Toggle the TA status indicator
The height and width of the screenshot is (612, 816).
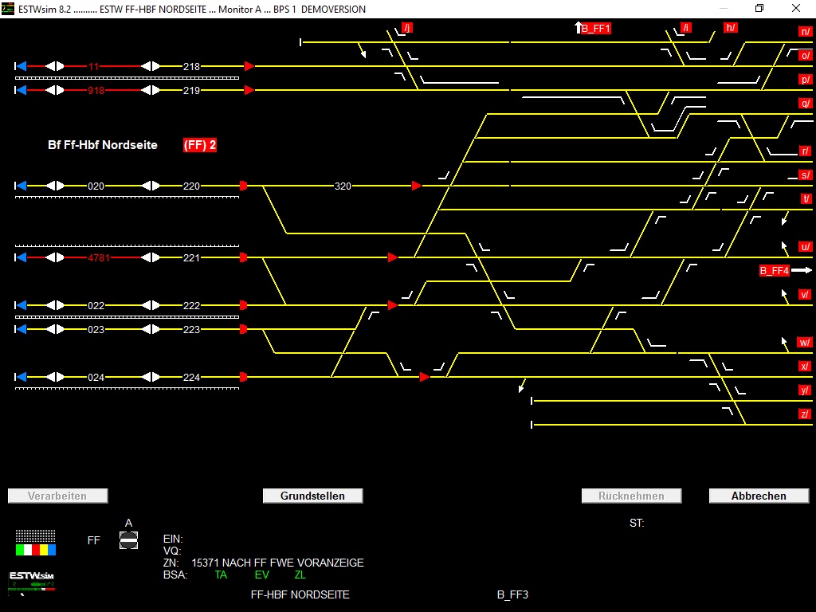click(x=221, y=575)
